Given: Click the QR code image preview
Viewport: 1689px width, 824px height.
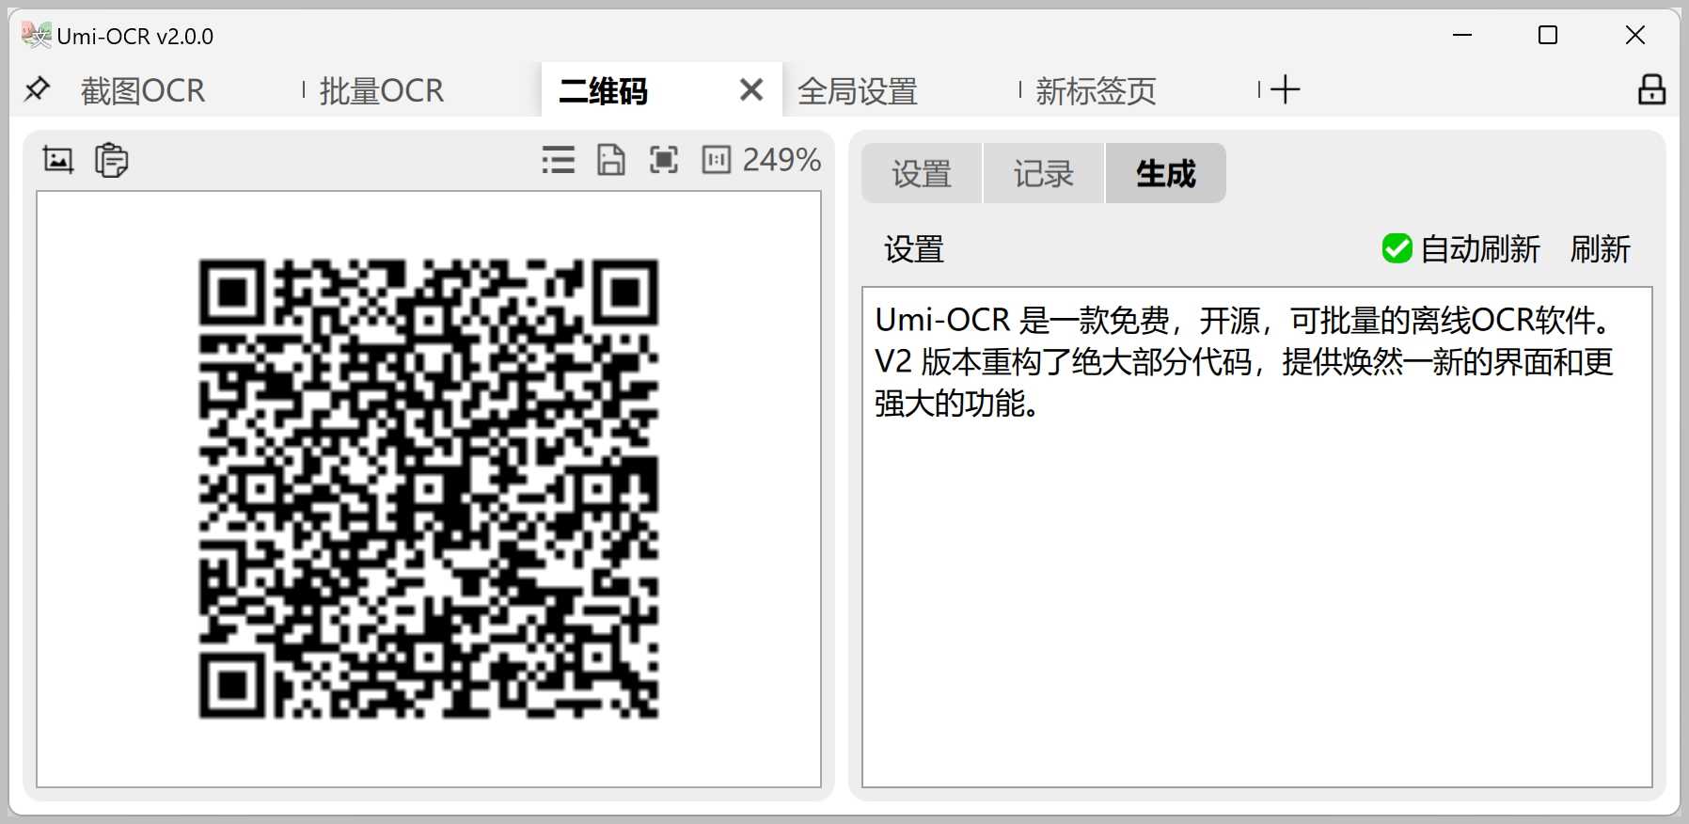Looking at the screenshot, I should pyautogui.click(x=429, y=489).
